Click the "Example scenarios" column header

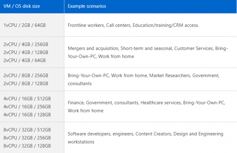87,6
